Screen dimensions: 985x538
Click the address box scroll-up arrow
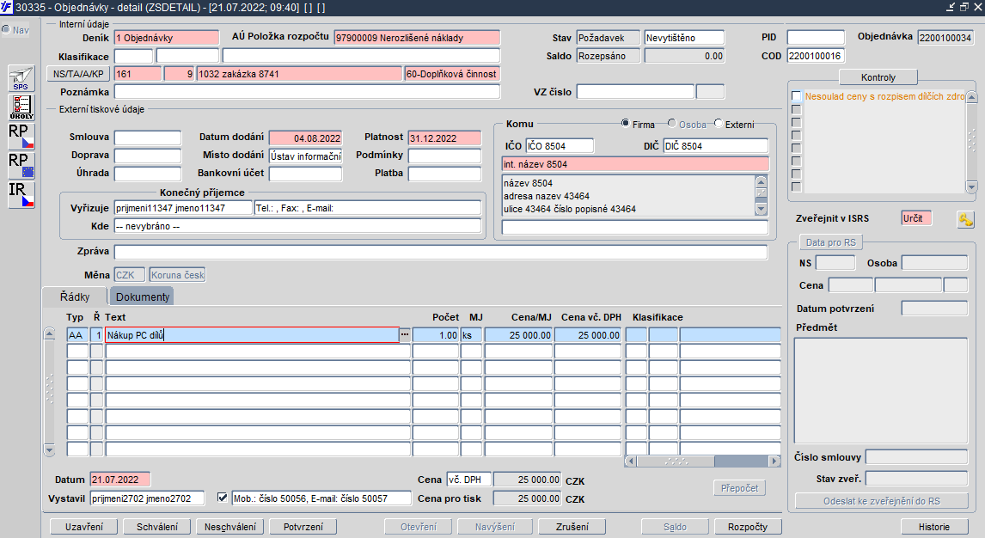coord(762,182)
